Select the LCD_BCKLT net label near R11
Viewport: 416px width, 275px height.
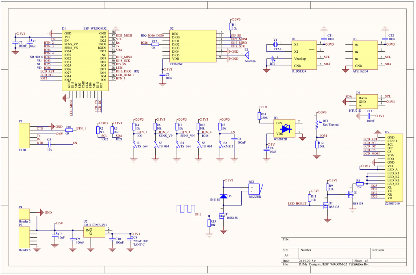coord(297,203)
